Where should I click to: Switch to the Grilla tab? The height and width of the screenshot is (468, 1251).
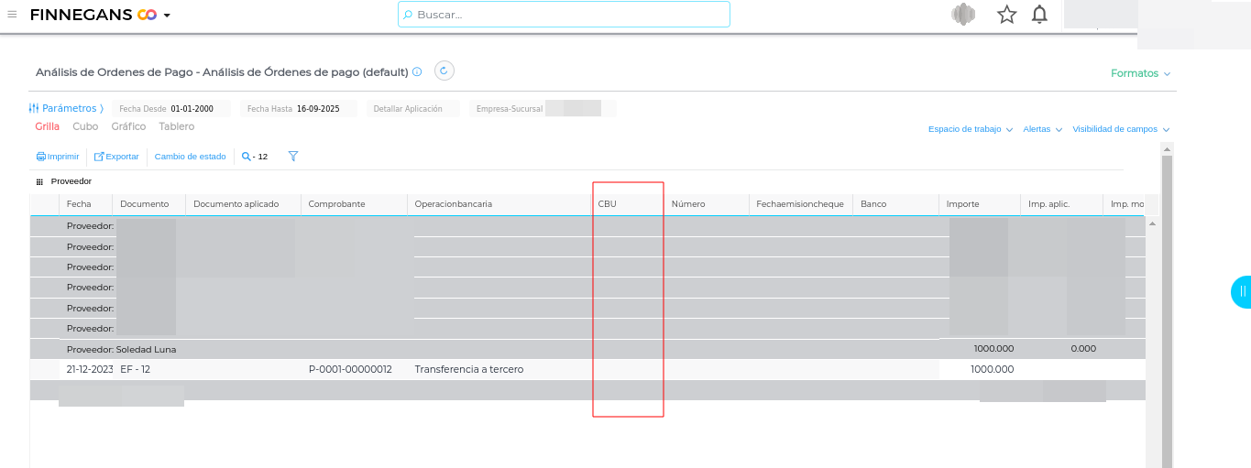click(x=48, y=126)
